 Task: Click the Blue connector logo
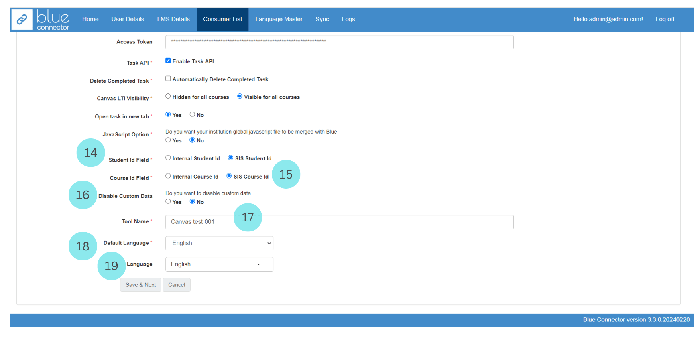[40, 19]
